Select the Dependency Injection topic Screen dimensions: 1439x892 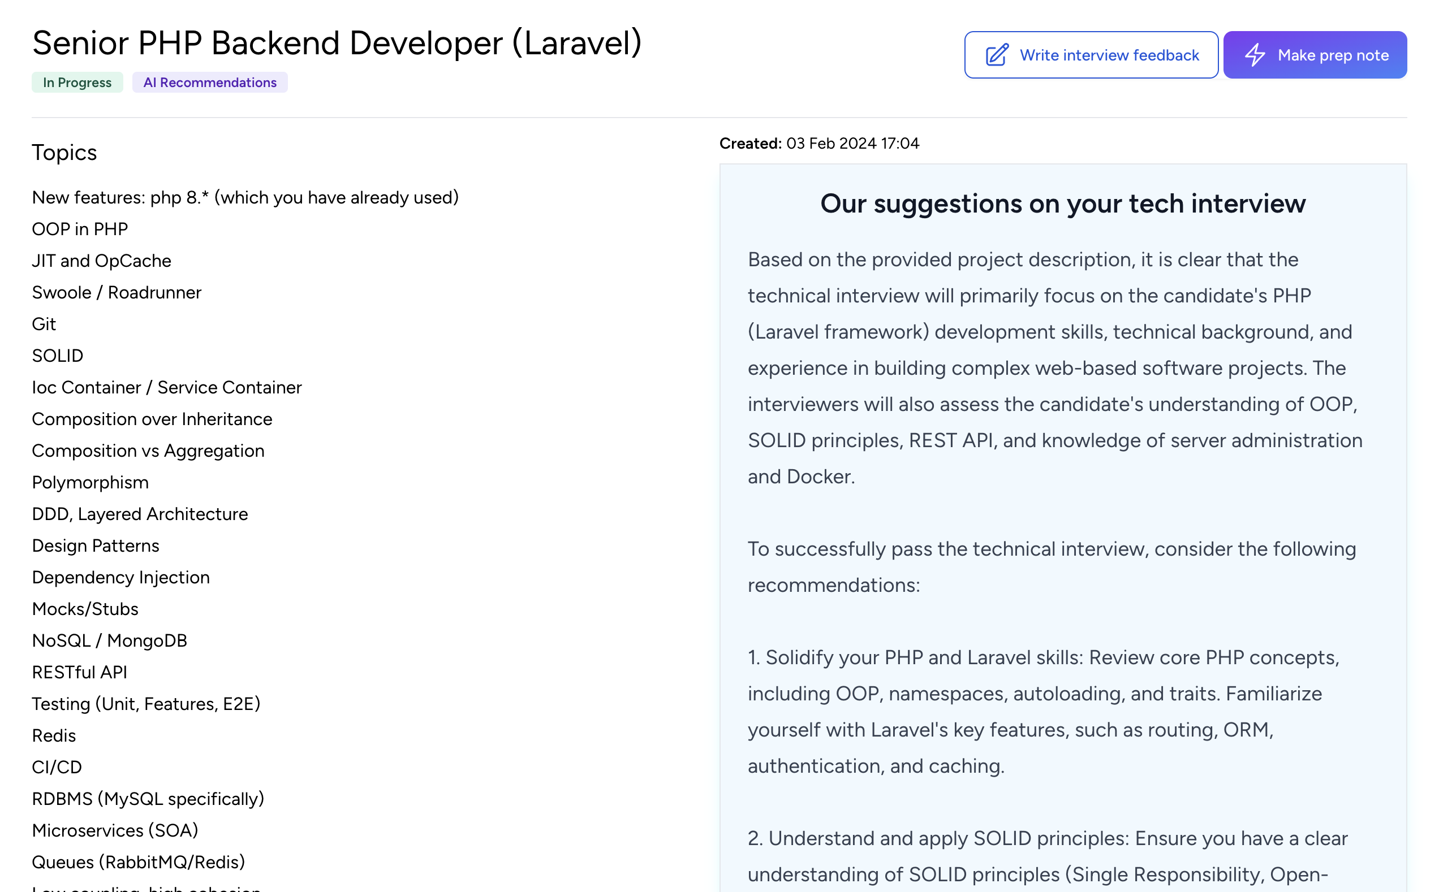(x=120, y=577)
